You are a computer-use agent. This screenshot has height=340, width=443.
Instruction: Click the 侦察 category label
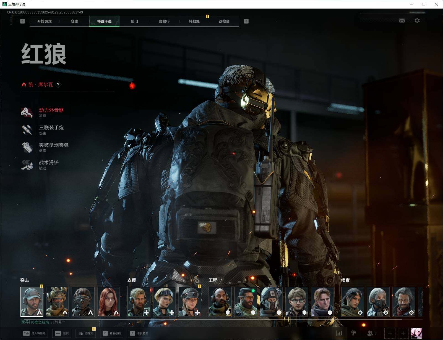click(x=345, y=280)
